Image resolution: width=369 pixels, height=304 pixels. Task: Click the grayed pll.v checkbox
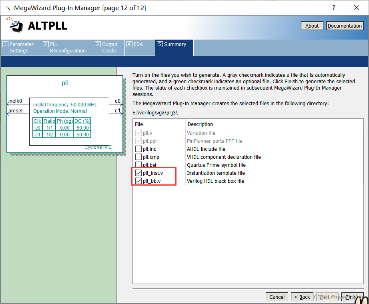pos(138,133)
